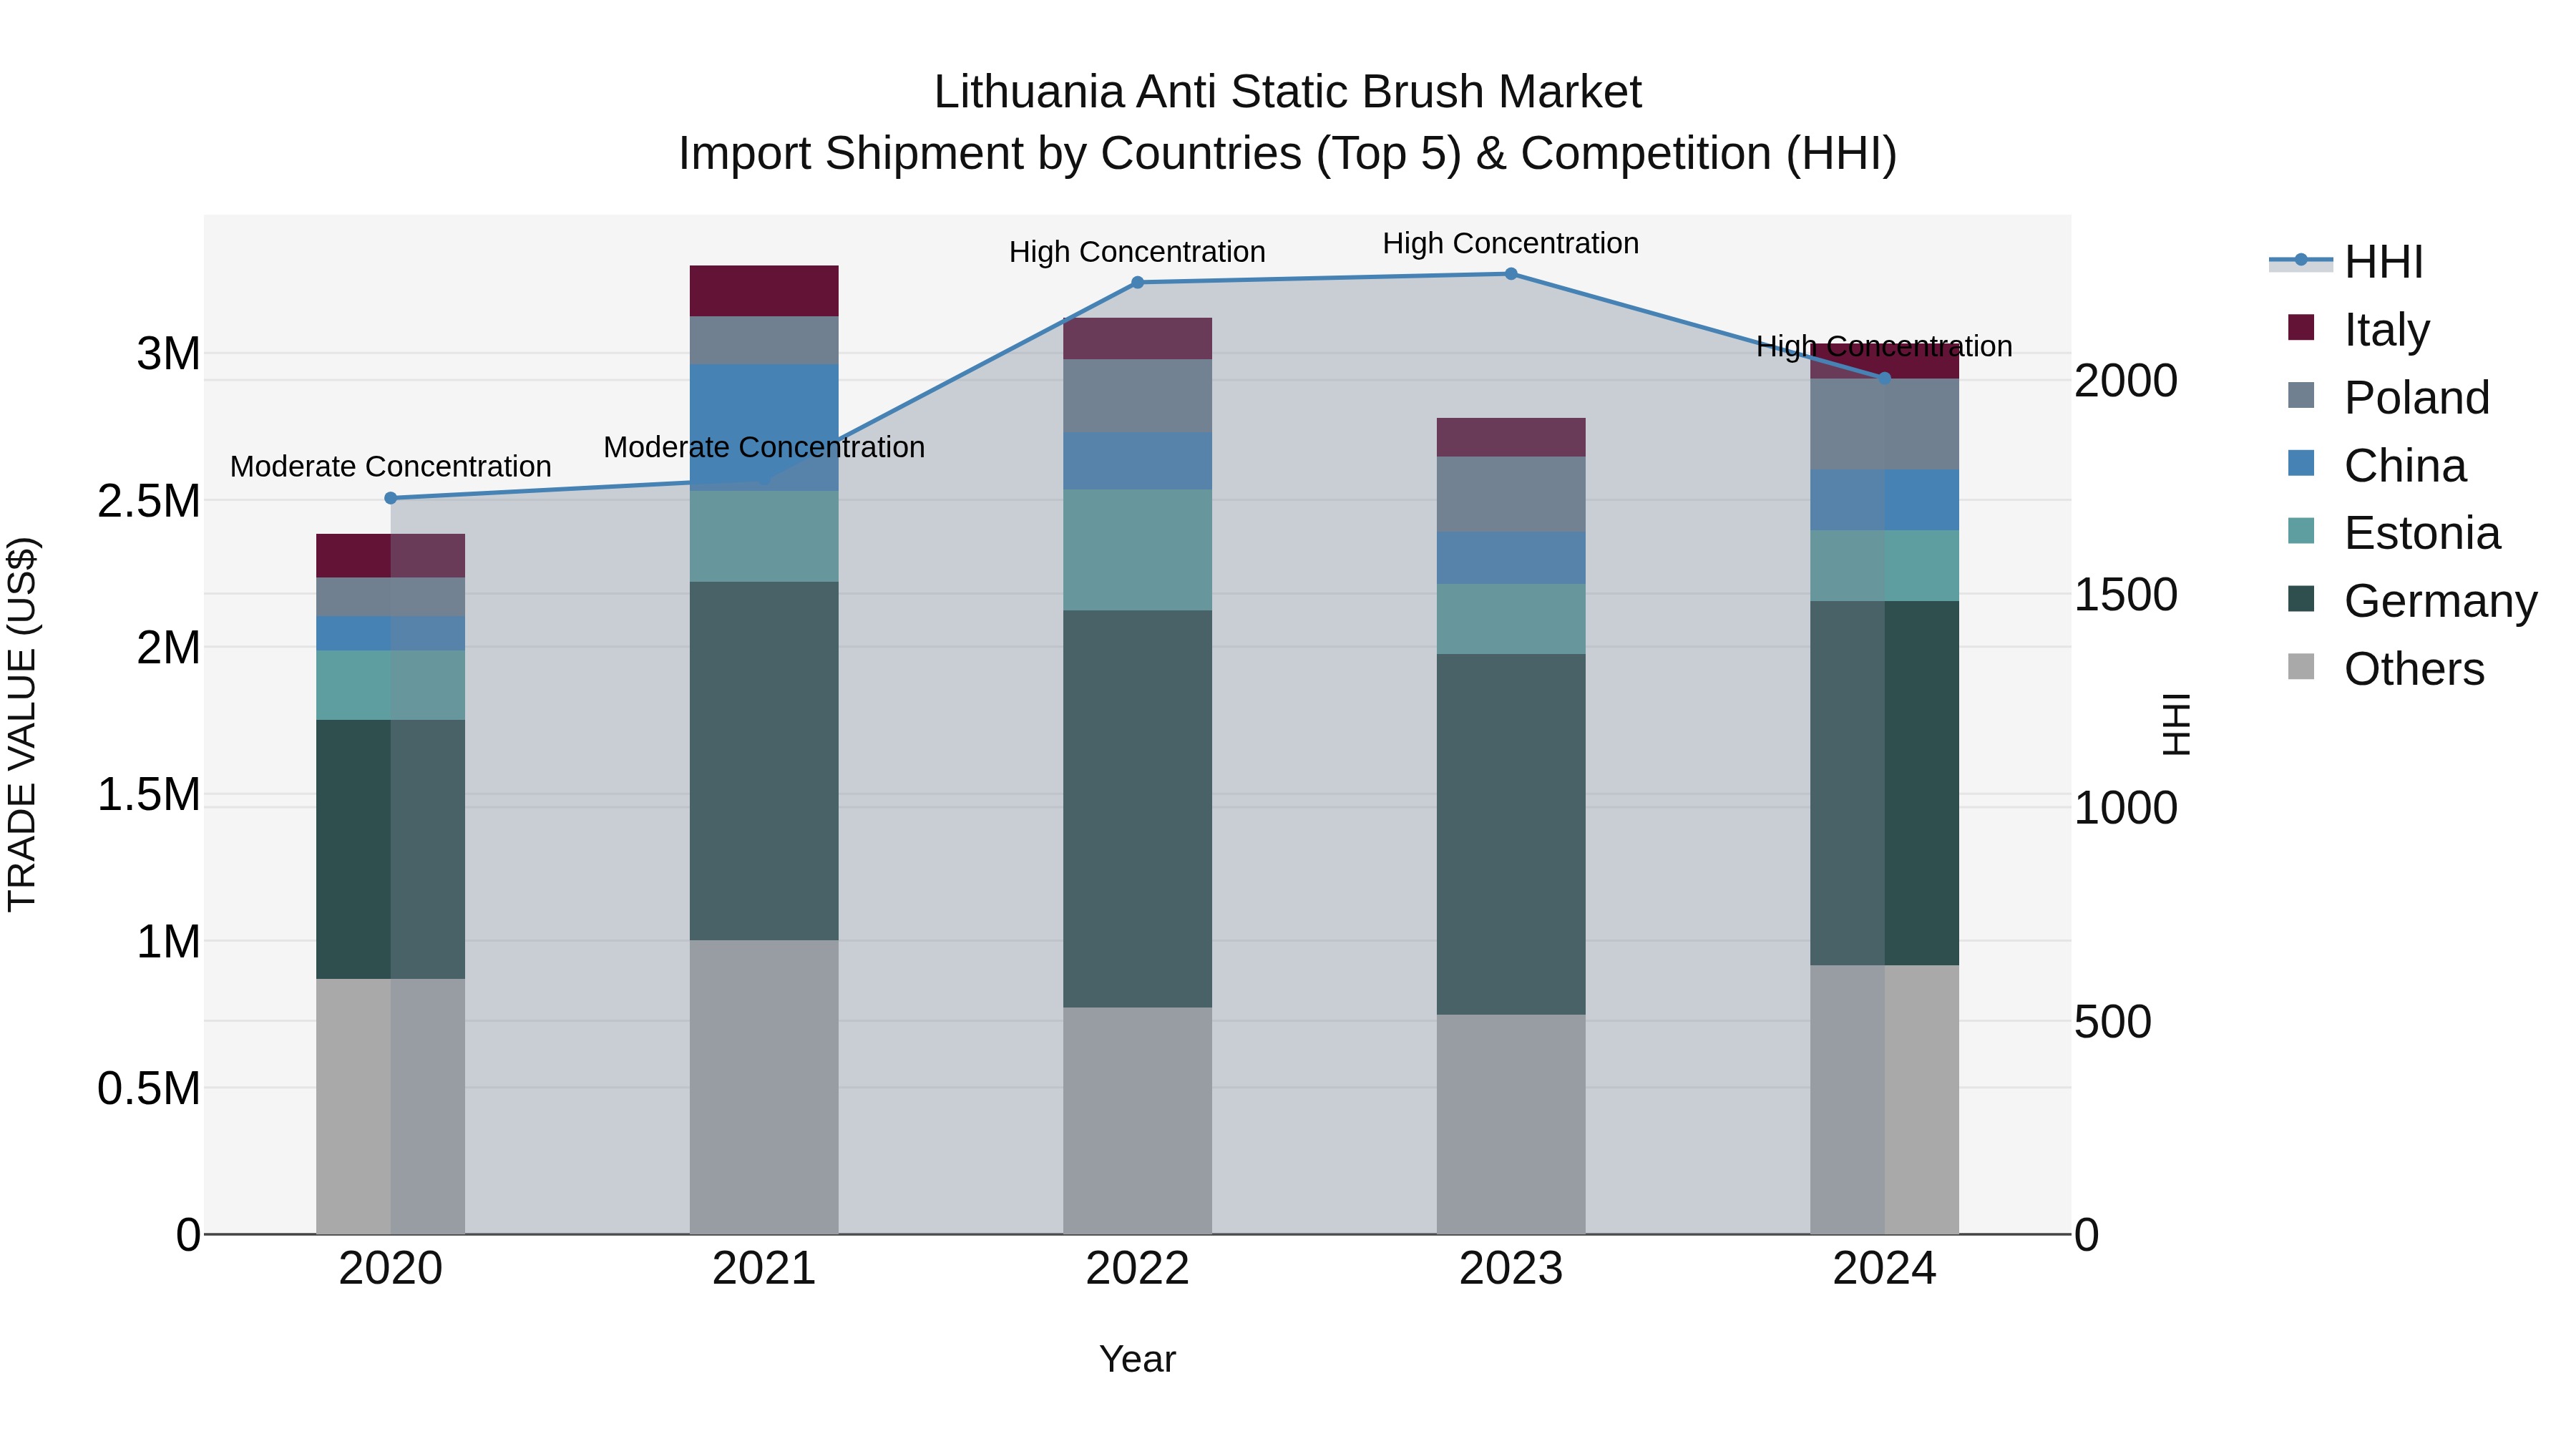
Task: Click the 2023 HHI data point marker
Action: (1511, 274)
